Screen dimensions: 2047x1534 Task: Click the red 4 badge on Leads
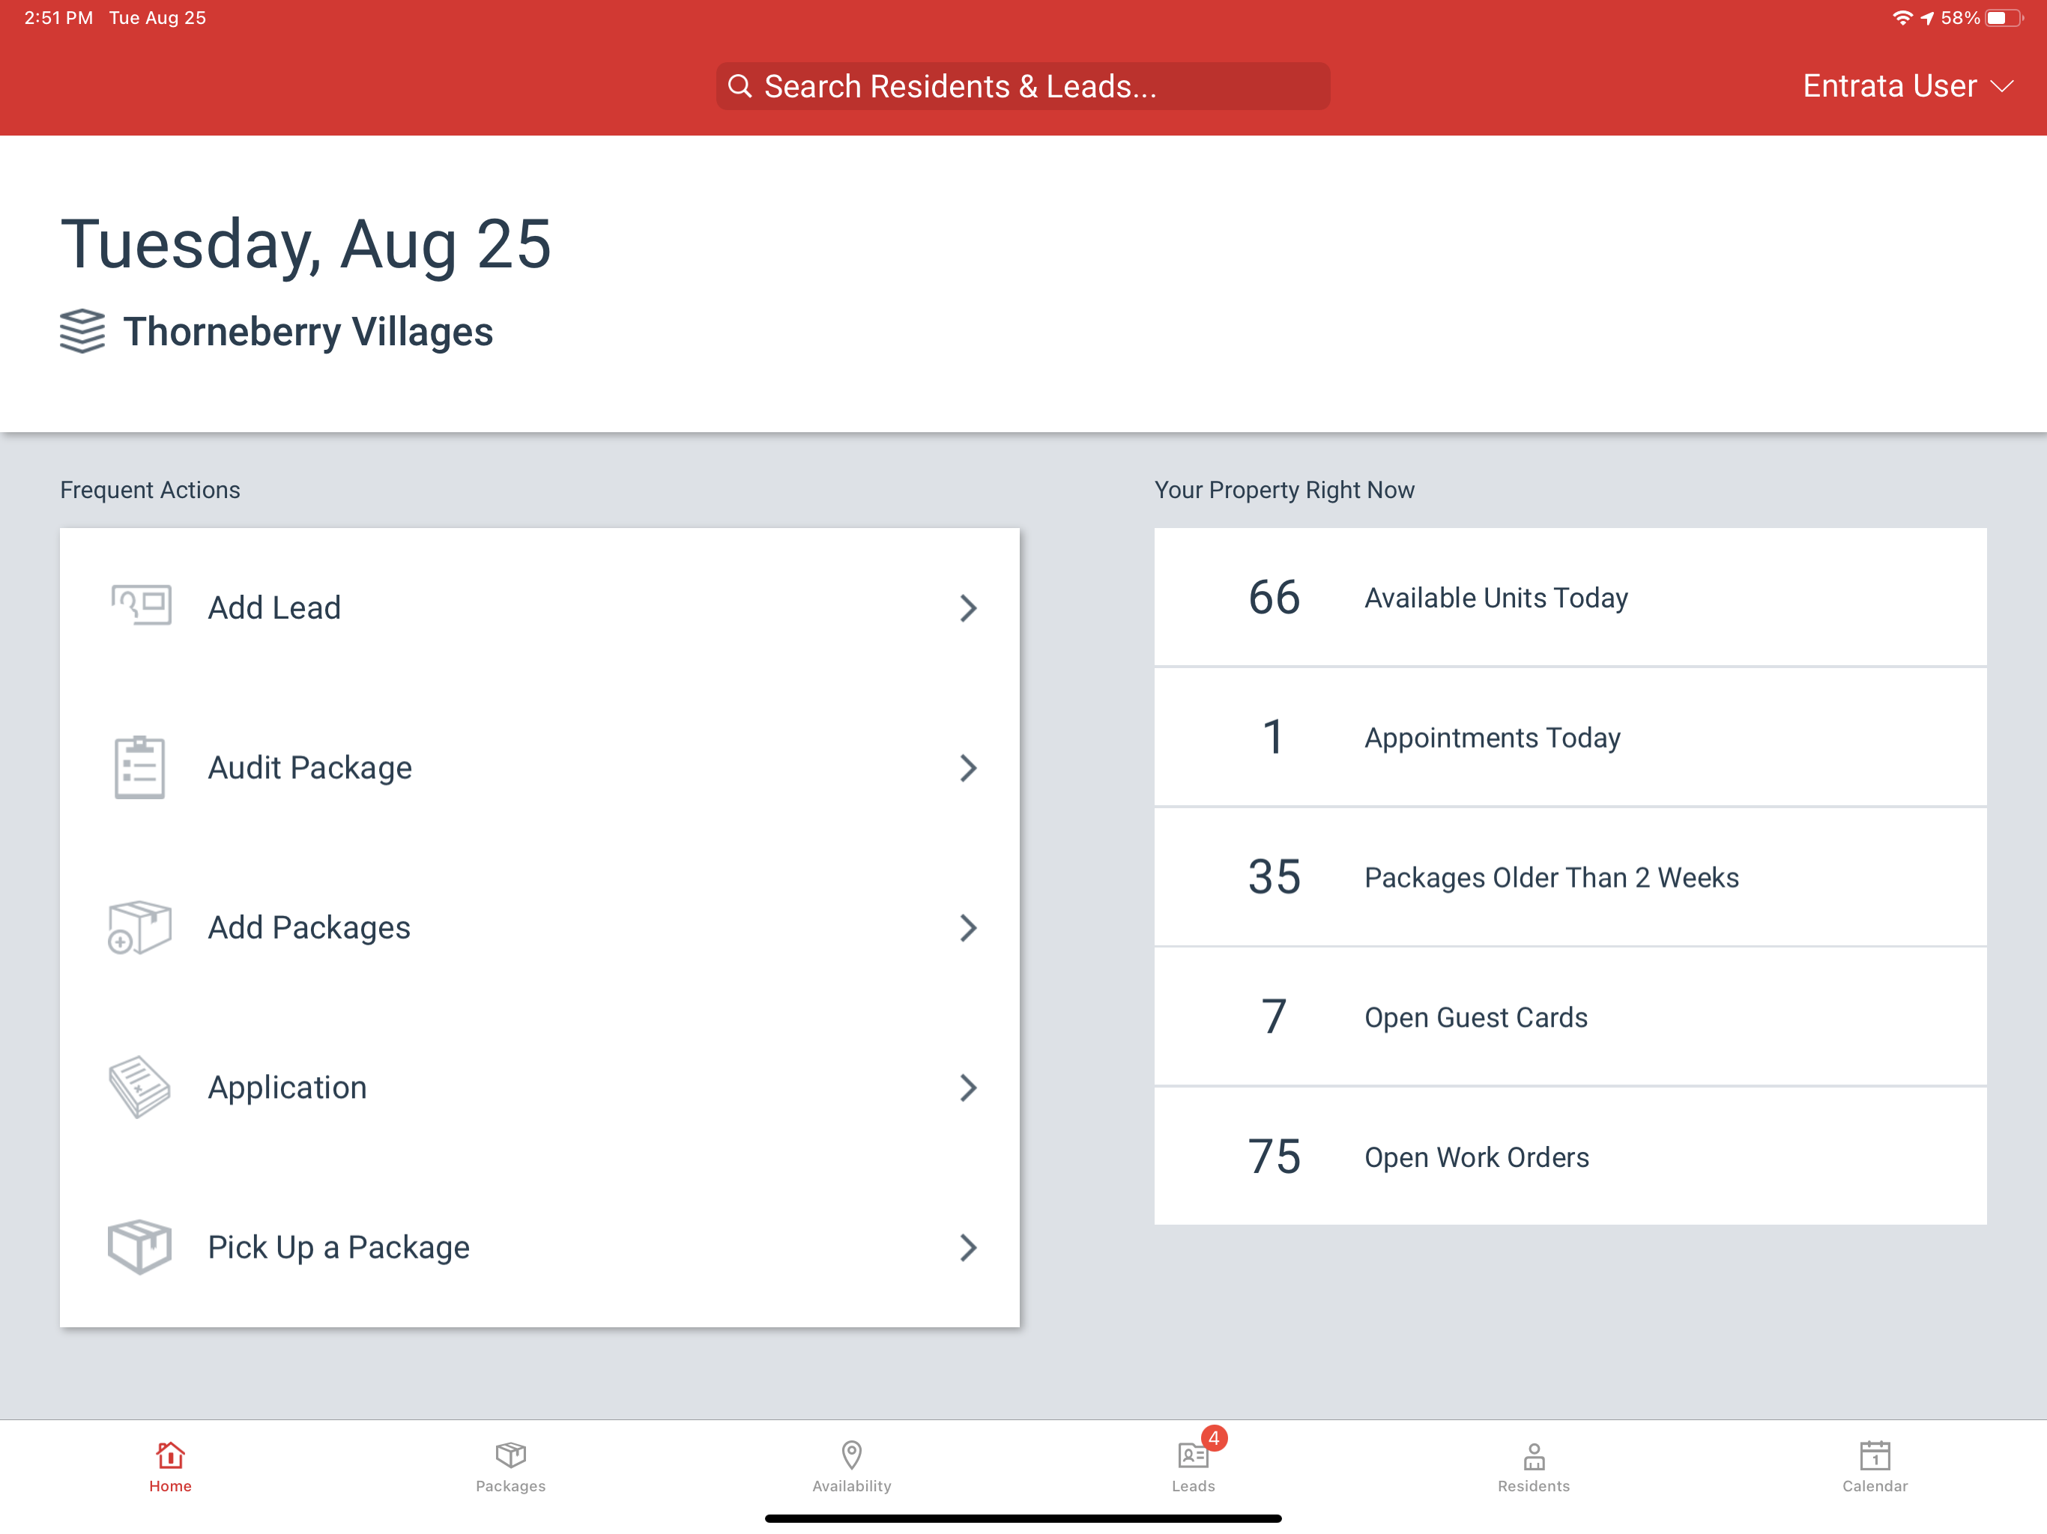(x=1214, y=1439)
